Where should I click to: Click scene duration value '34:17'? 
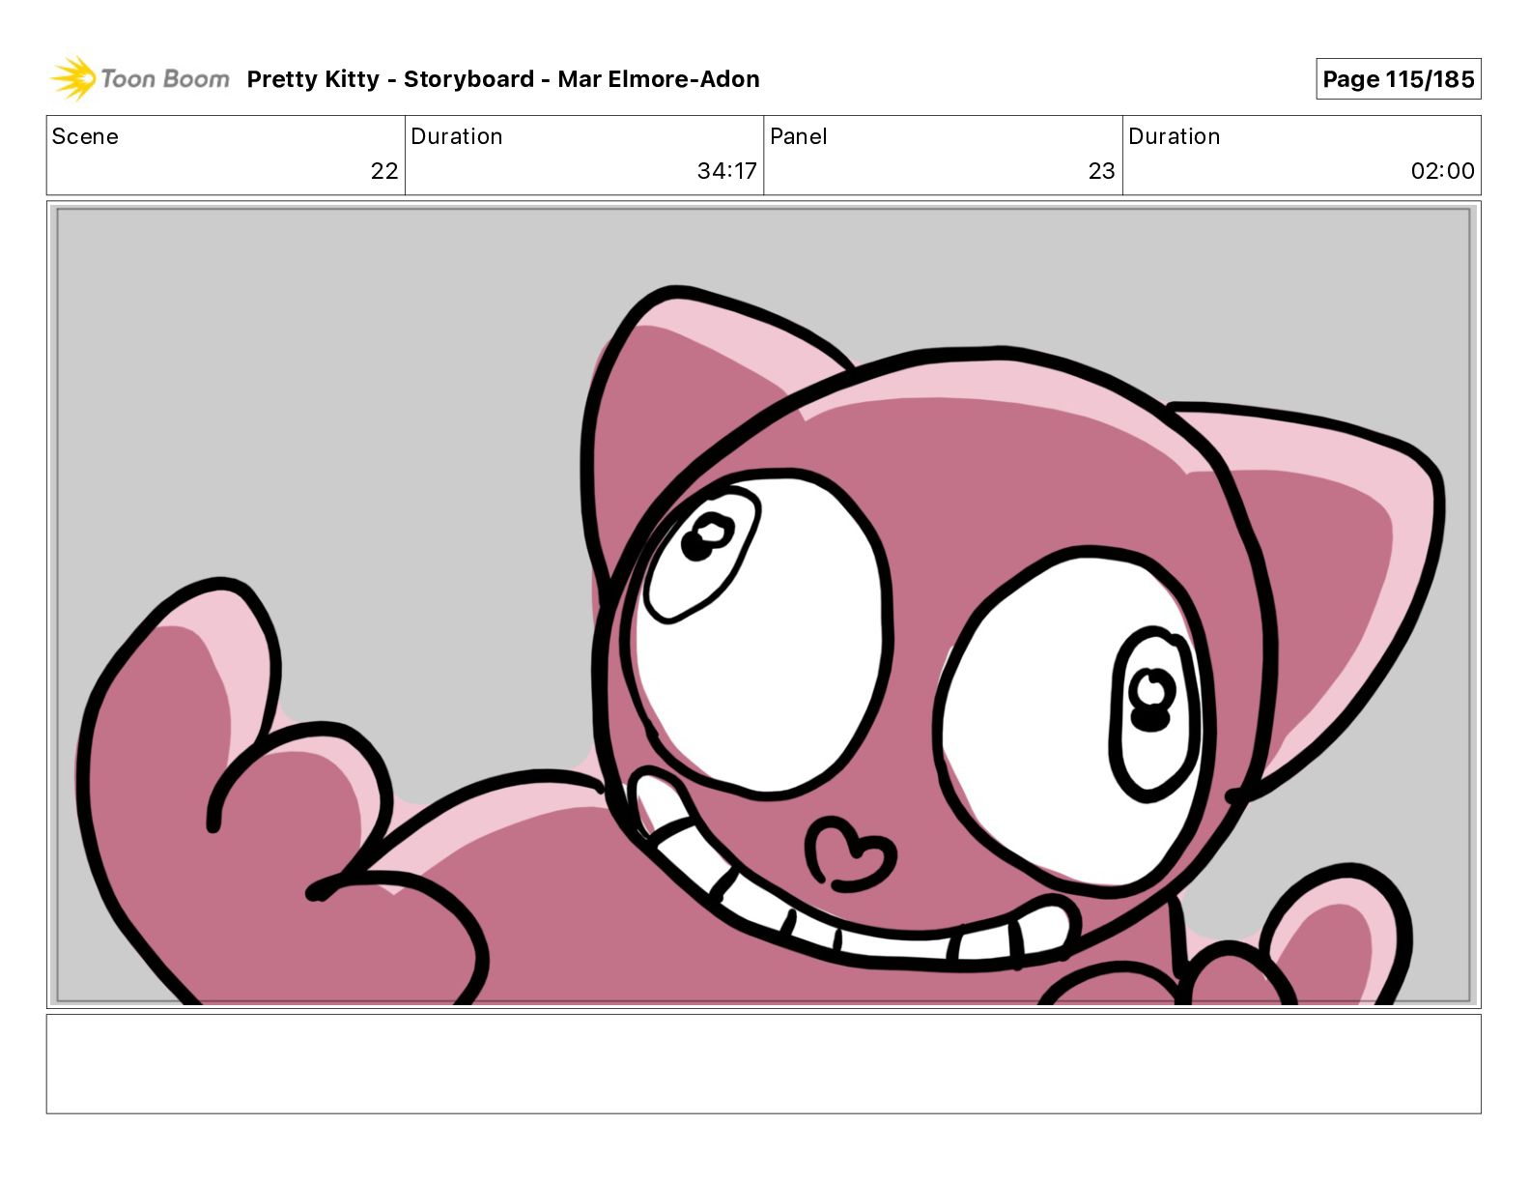pos(726,171)
